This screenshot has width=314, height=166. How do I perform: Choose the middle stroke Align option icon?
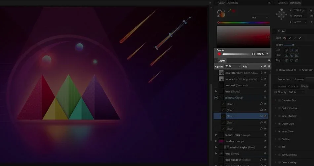click(292, 61)
